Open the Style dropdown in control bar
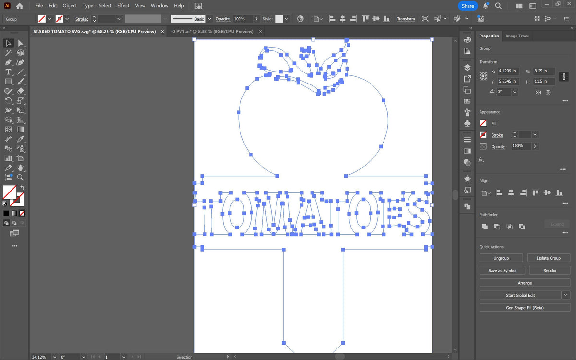The width and height of the screenshot is (576, 360). (x=287, y=19)
